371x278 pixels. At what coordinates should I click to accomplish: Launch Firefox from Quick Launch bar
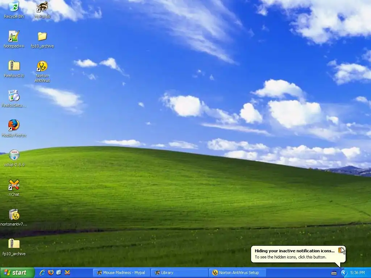(51, 273)
